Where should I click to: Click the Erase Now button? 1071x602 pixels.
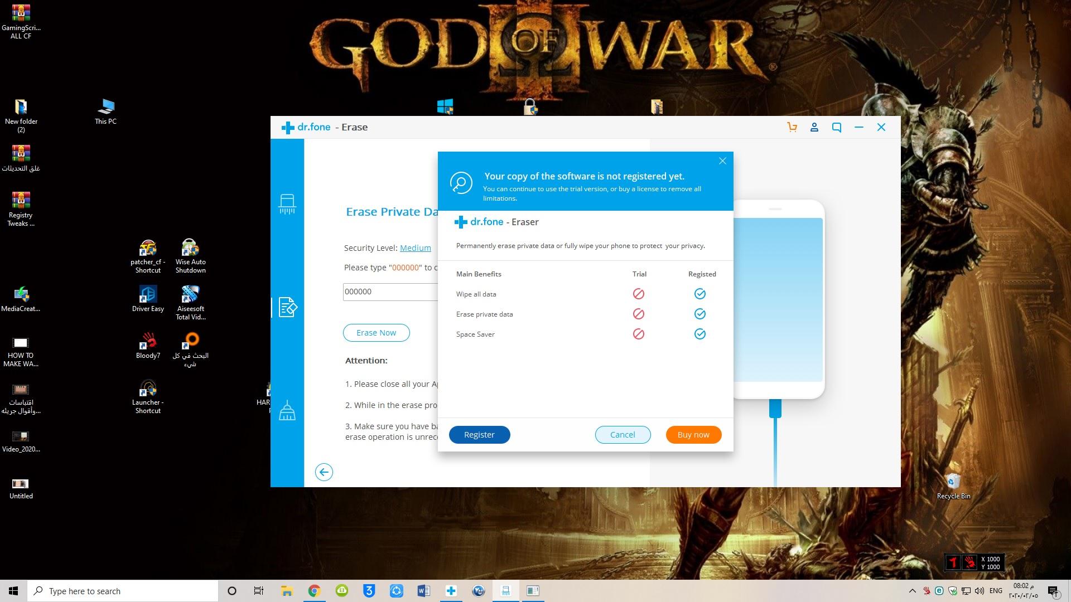tap(377, 333)
